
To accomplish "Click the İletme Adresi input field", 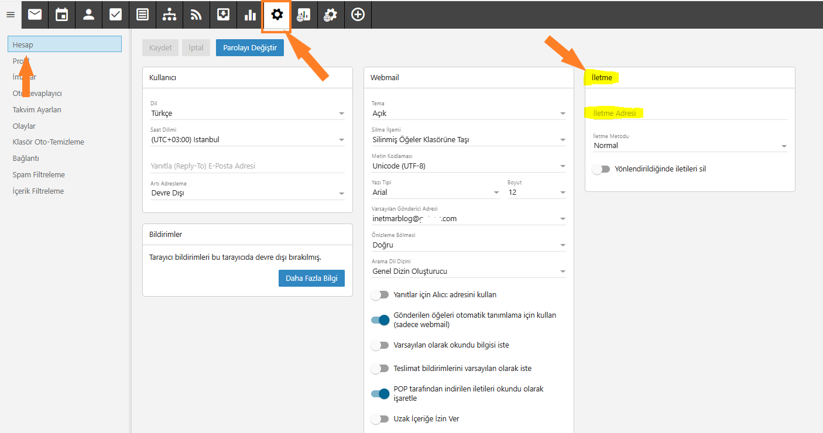I will 690,114.
